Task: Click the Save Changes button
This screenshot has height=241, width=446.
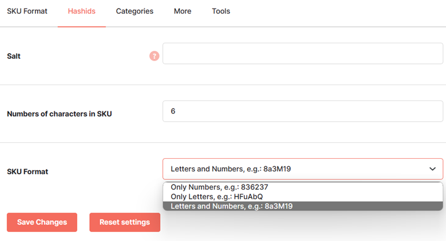Action: (x=42, y=222)
